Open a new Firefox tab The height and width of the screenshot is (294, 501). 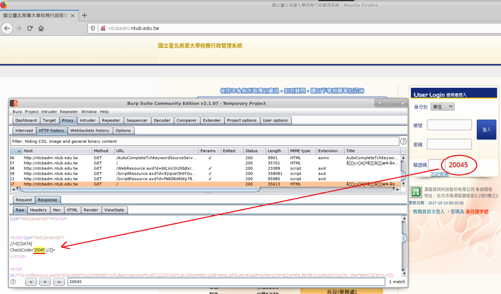pyautogui.click(x=84, y=16)
